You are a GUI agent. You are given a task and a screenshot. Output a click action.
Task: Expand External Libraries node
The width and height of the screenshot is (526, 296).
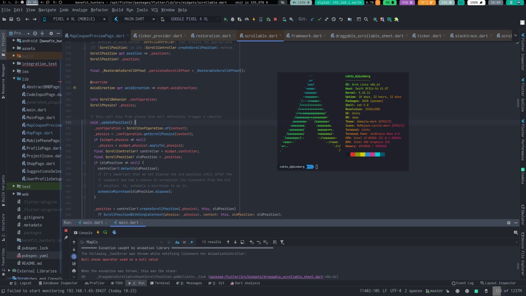coord(9,271)
